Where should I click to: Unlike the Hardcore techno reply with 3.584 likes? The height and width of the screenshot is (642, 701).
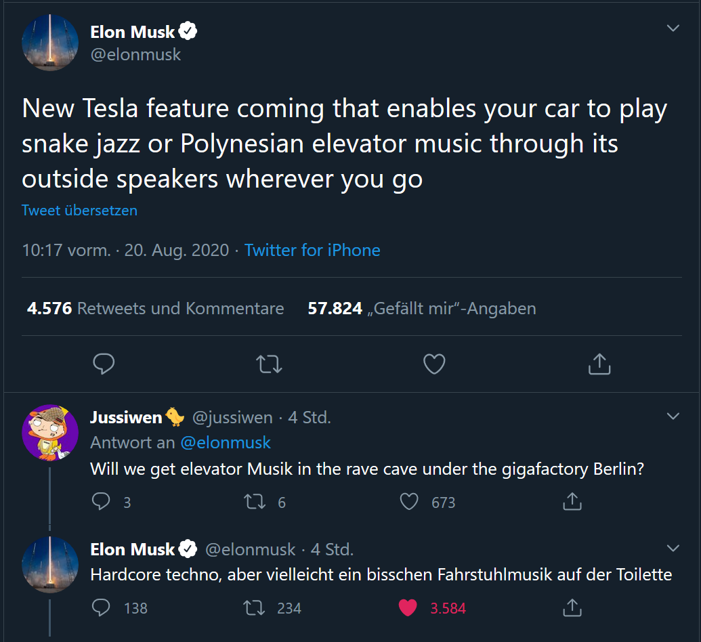(x=408, y=607)
